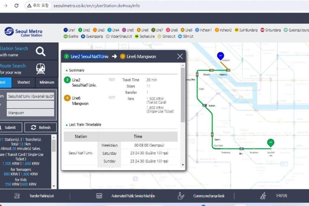Image resolution: width=309 pixels, height=206 pixels.
Task: Toggle Line3 in the line legend
Action: pyautogui.click(x=99, y=30)
